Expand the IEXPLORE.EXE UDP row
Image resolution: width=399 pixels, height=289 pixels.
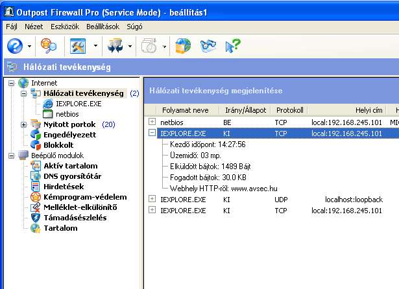[152, 199]
